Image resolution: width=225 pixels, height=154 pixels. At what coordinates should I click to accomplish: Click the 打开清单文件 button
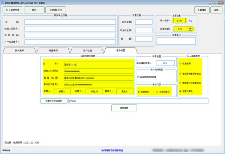[x=12, y=9]
